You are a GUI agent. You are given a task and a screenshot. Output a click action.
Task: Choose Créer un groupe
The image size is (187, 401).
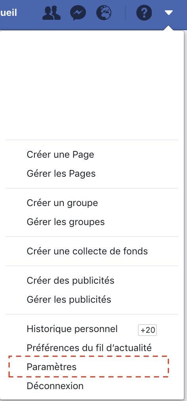63,203
